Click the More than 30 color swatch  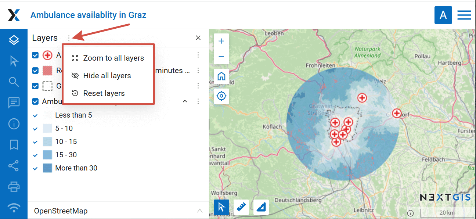tap(47, 168)
